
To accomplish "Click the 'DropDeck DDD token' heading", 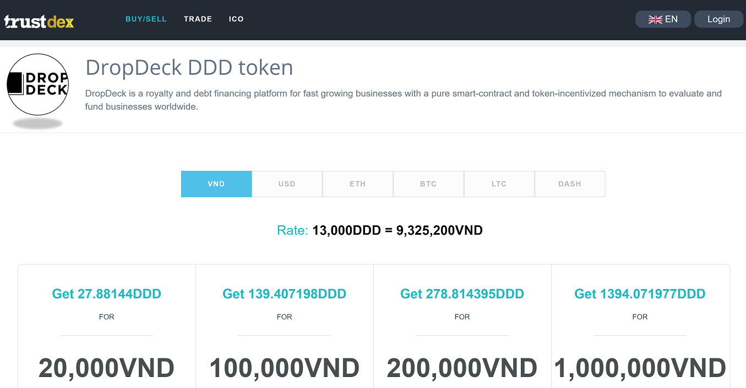I will [189, 68].
